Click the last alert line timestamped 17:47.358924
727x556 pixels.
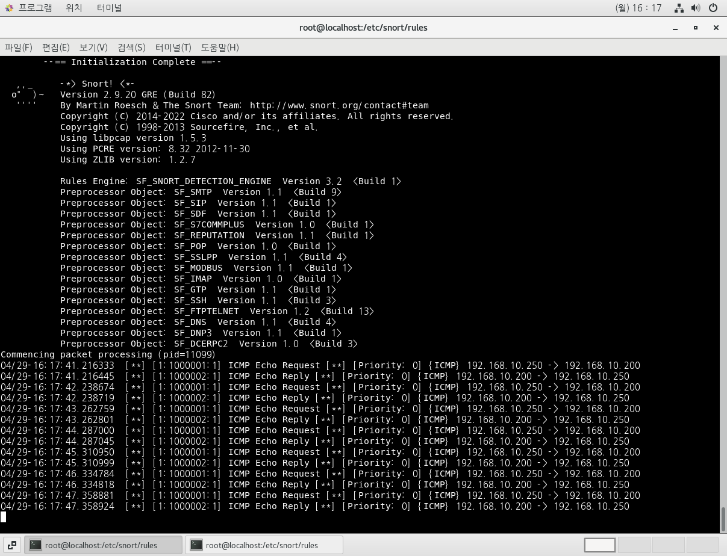point(315,506)
